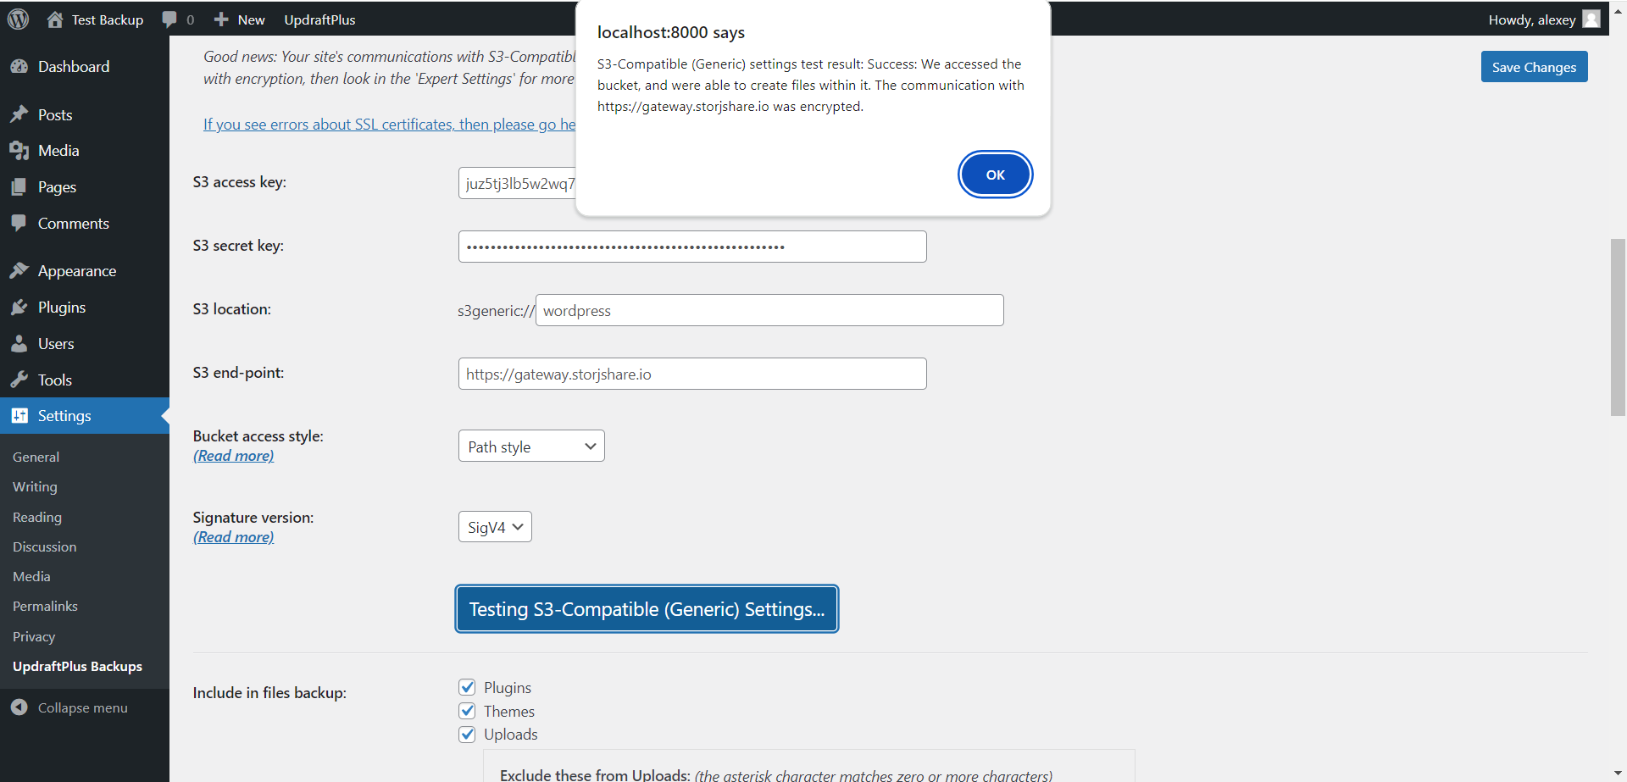
Task: Open the Bucket access style dropdown
Action: click(x=531, y=446)
